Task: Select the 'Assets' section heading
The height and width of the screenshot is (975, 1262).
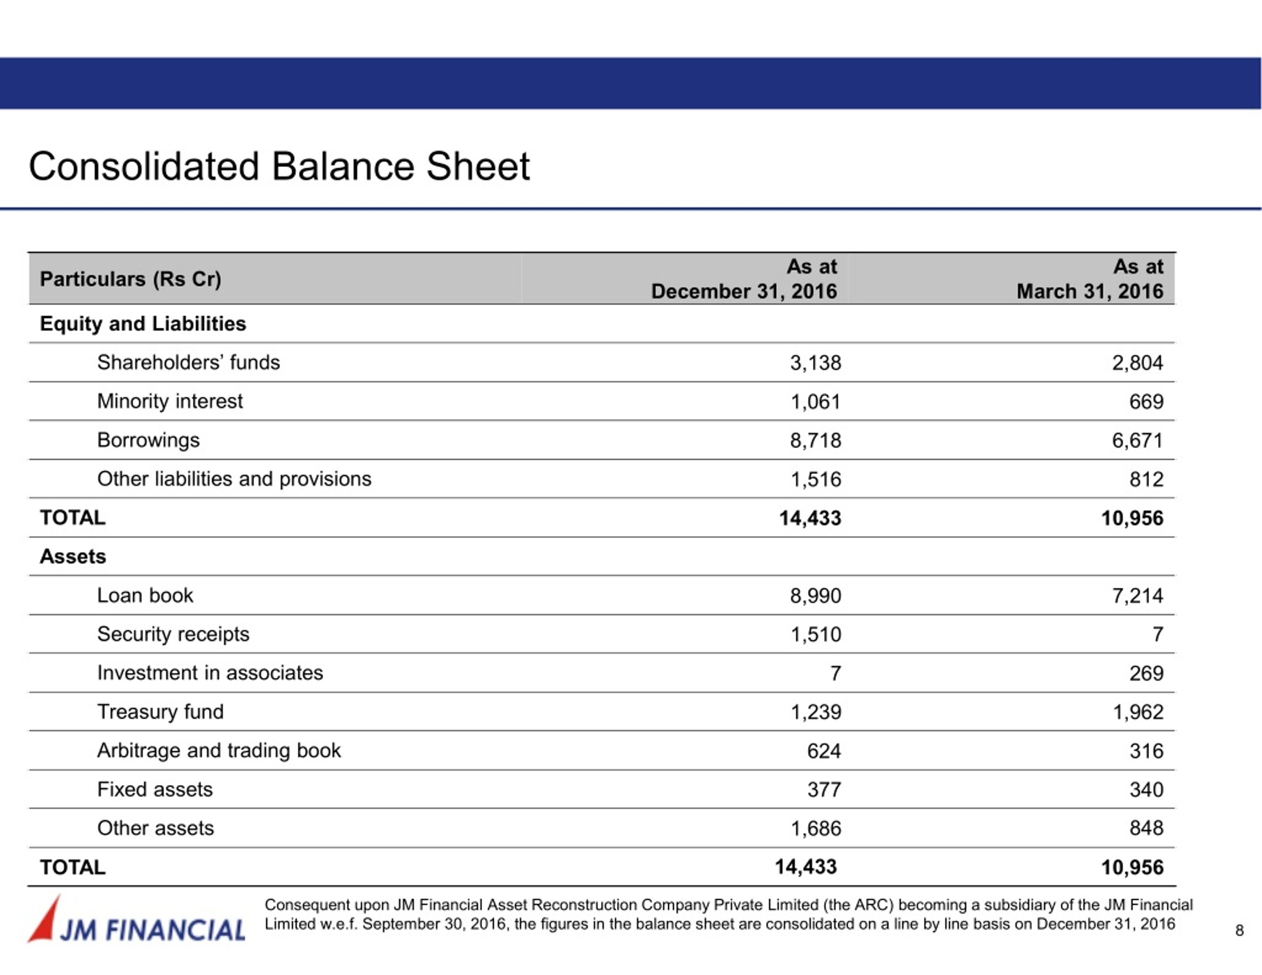Action: point(73,557)
